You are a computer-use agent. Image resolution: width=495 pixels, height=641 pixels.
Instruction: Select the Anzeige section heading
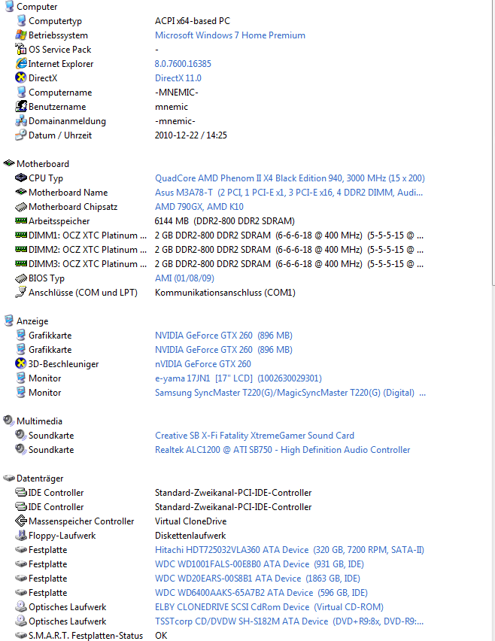click(x=32, y=321)
